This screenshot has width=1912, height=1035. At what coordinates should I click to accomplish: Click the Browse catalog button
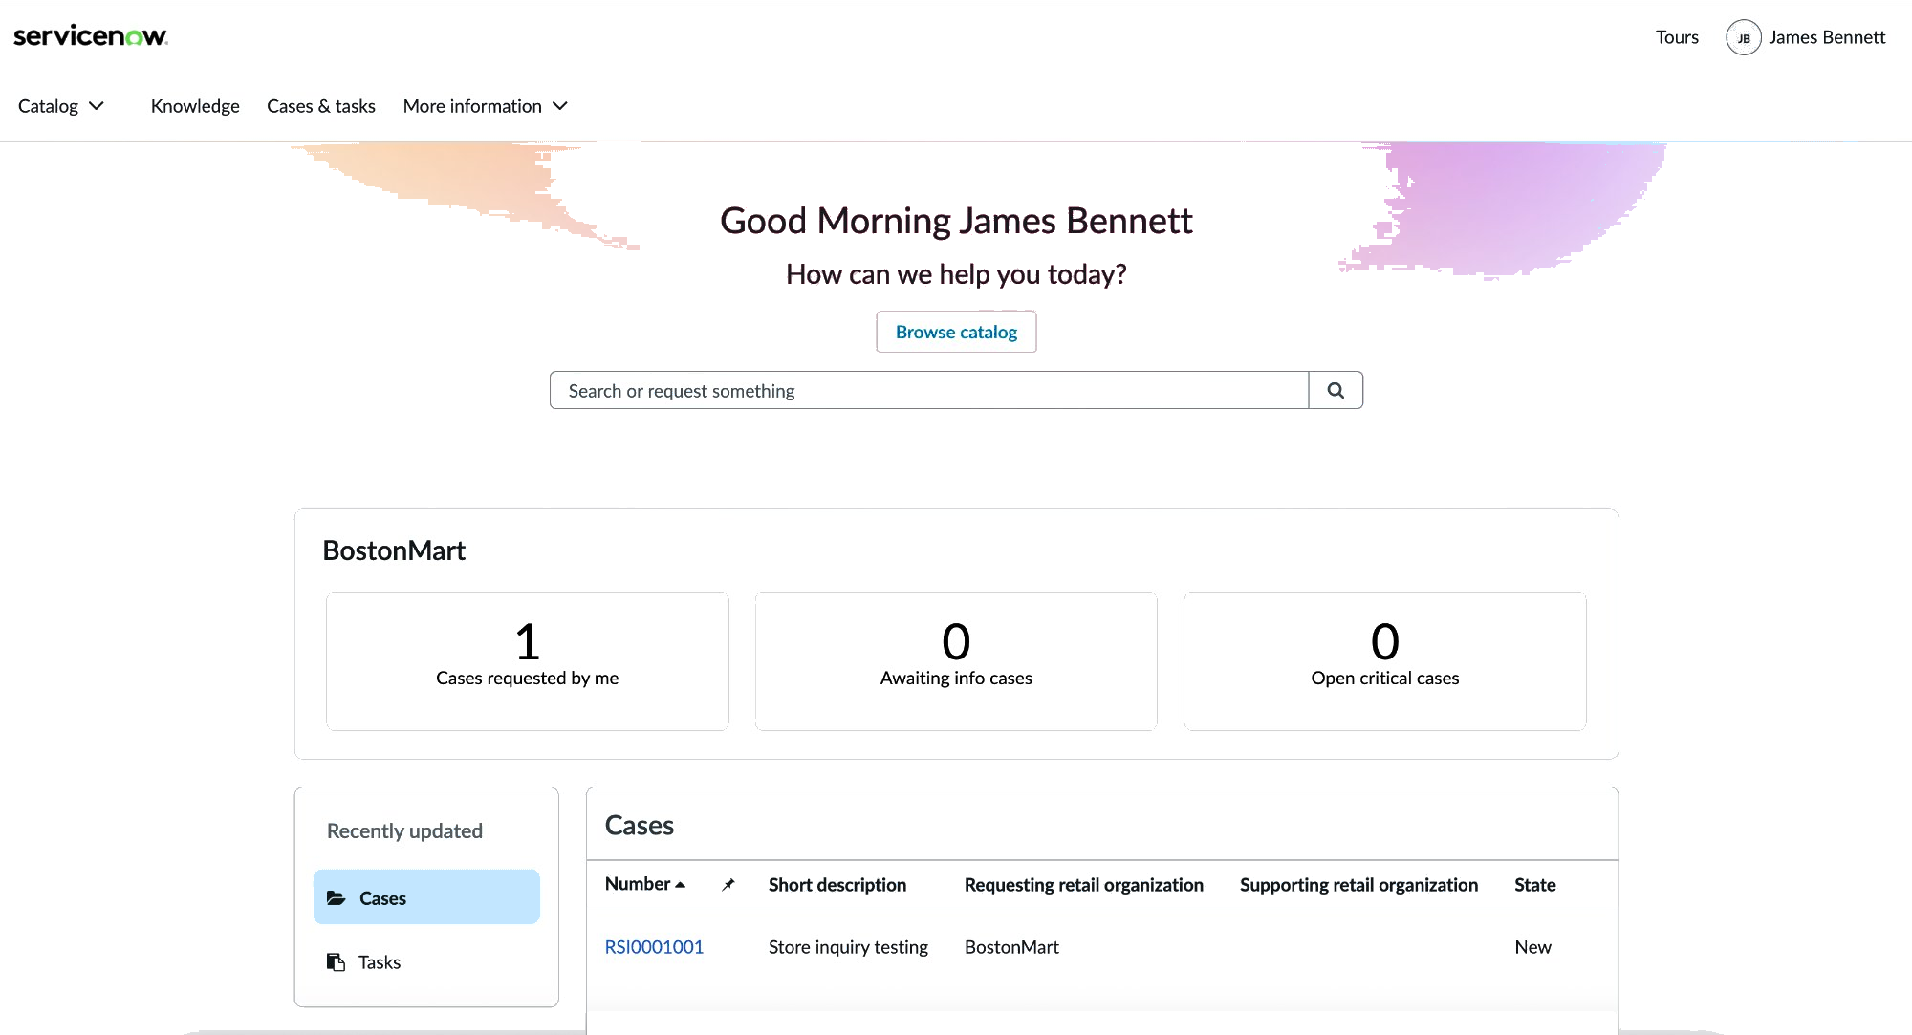pyautogui.click(x=956, y=332)
